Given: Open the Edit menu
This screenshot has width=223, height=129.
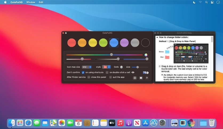Looking at the screenshot, I should (x=41, y=2).
